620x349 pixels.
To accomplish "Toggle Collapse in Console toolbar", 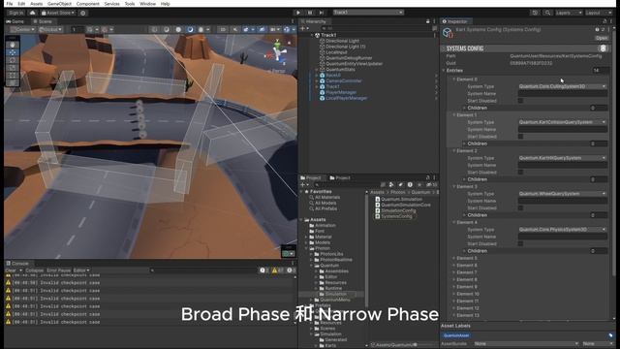I will [x=35, y=270].
